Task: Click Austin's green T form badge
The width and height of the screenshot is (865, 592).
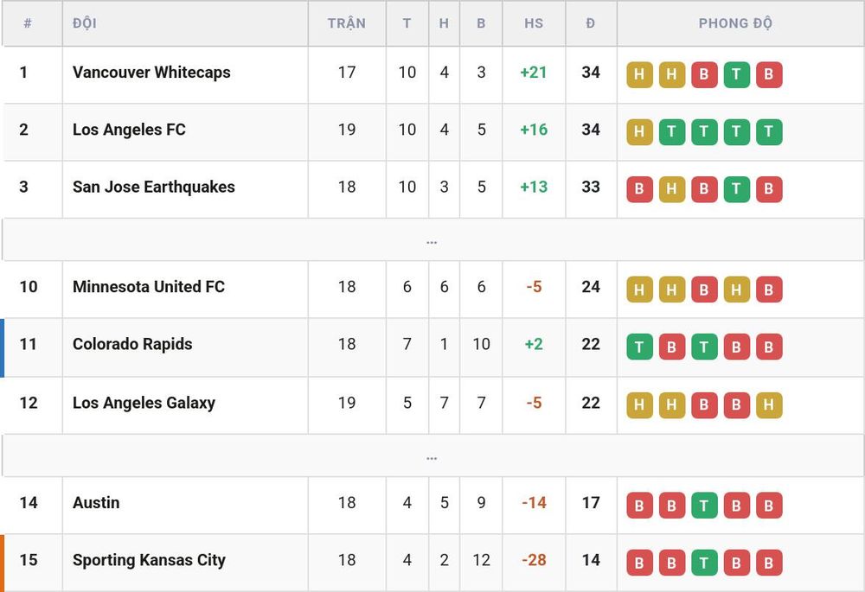Action: pos(704,506)
